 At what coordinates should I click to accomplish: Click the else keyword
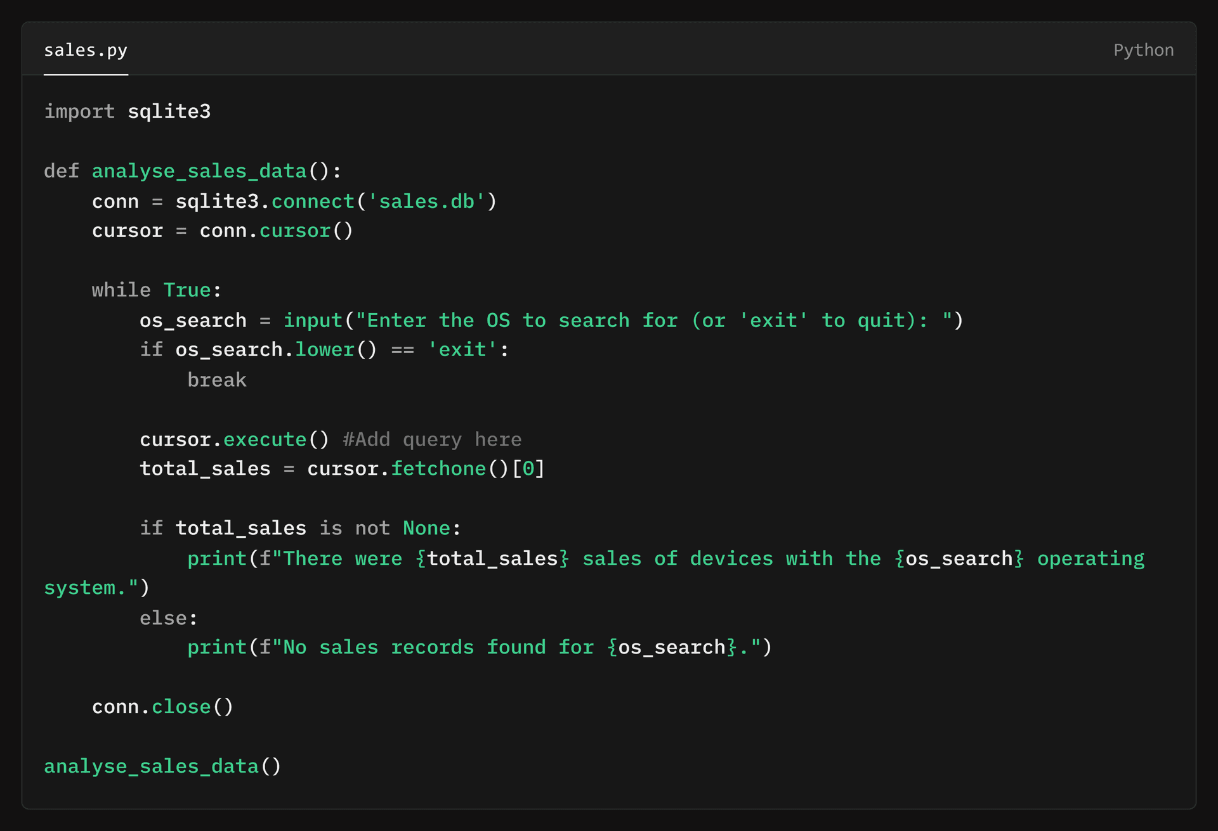(x=164, y=618)
